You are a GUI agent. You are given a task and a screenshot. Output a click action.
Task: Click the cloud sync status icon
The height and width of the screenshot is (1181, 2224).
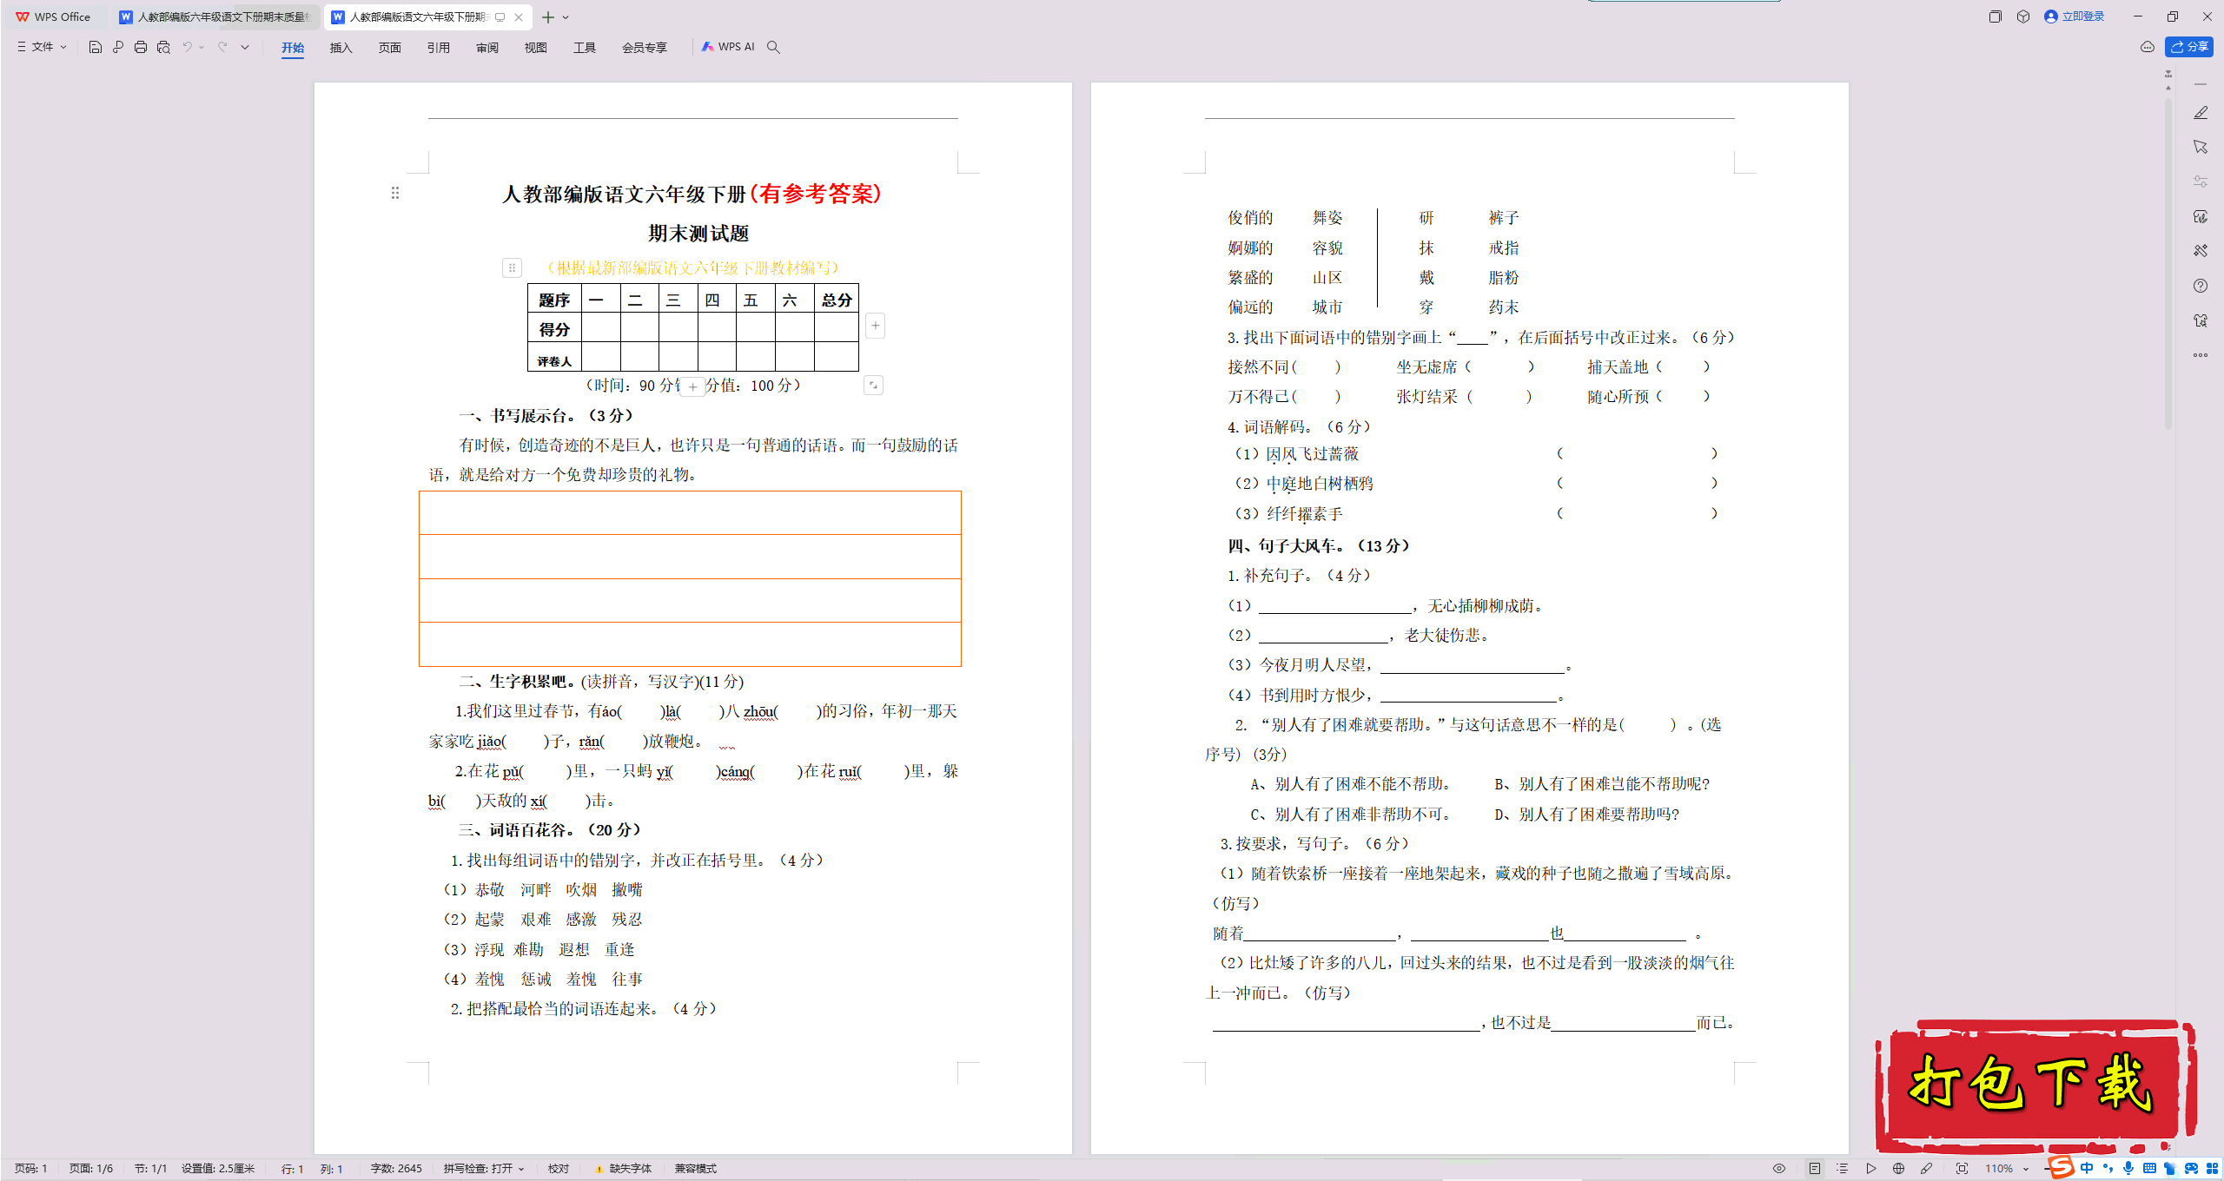coord(2148,47)
